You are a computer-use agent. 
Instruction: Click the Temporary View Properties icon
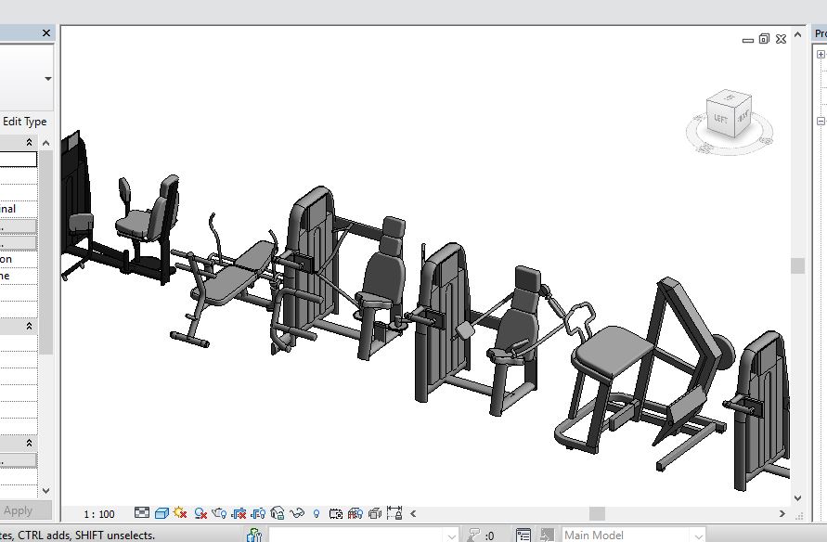pos(336,511)
